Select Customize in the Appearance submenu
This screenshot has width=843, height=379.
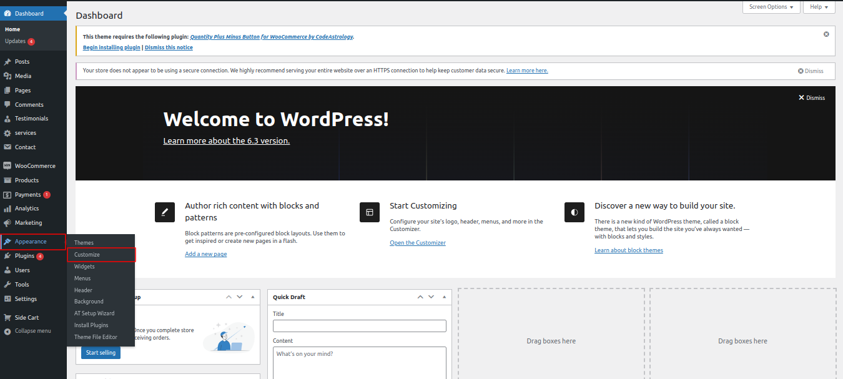point(87,255)
